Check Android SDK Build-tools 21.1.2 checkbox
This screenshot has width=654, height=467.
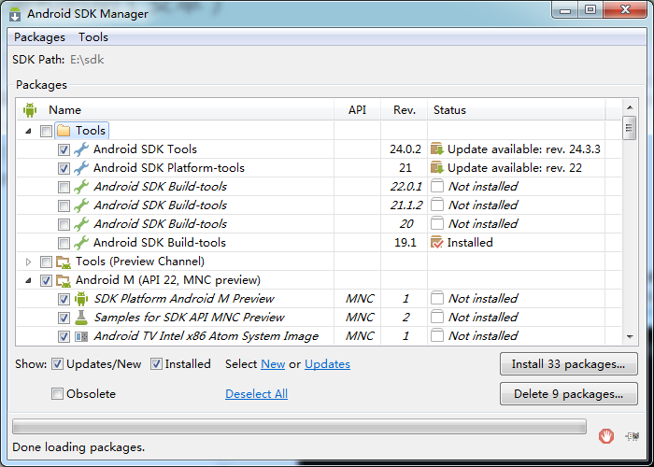tap(64, 206)
